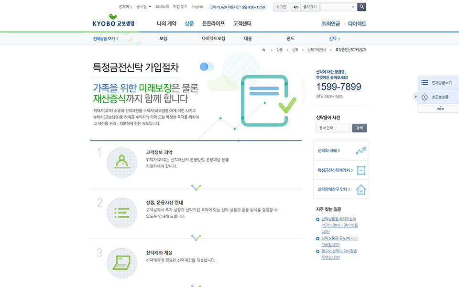459x287 pixels.
Task: Click the 검색 button for 신탁용어 사전
Action: click(x=360, y=128)
